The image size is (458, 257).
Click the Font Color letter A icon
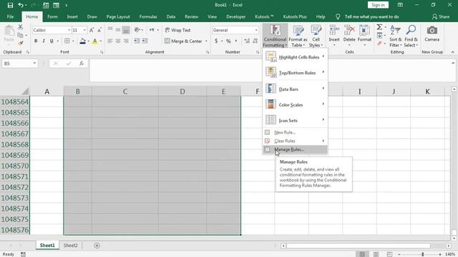[94, 41]
